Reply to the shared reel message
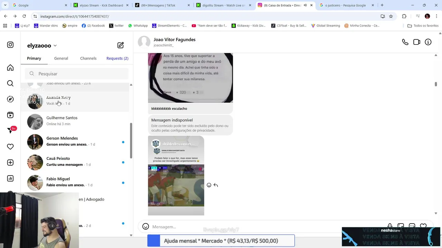This screenshot has width=442, height=248. tap(216, 185)
